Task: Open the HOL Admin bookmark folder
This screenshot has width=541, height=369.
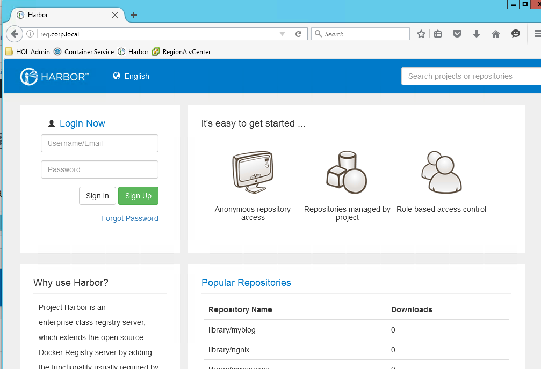Action: 28,51
